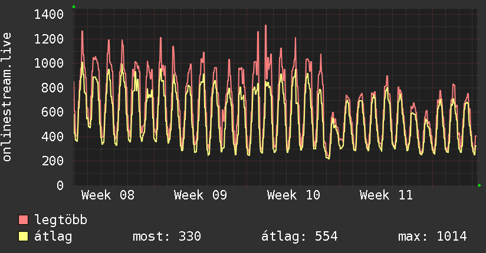Click the 'most: 330' value
The width and height of the screenshot is (486, 253).
167,237
